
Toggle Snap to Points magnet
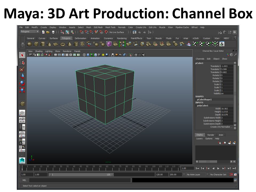coord(91,32)
